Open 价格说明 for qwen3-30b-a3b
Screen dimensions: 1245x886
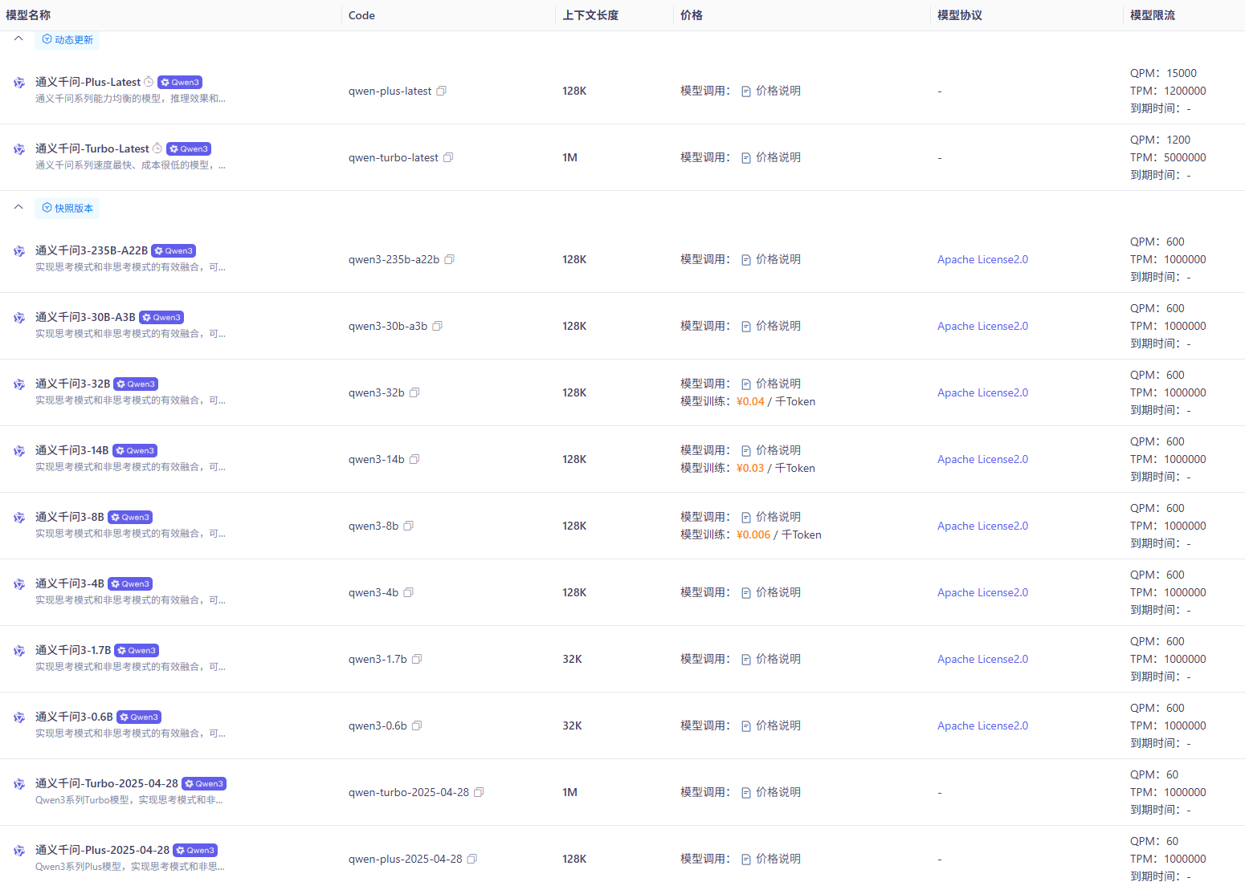(771, 326)
